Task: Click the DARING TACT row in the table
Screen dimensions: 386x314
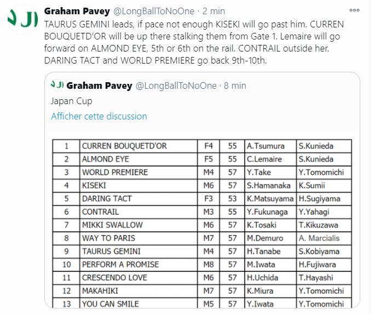Action: point(202,199)
